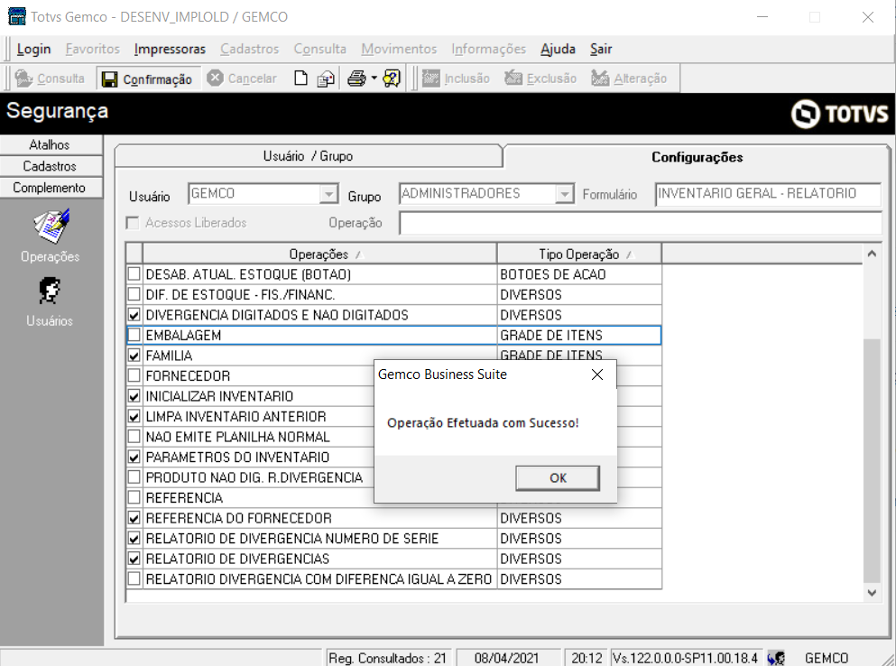
Task: Check the EMBALAGEM checkbox
Action: (134, 335)
